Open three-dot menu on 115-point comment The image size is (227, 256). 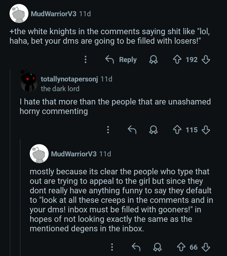108,130
